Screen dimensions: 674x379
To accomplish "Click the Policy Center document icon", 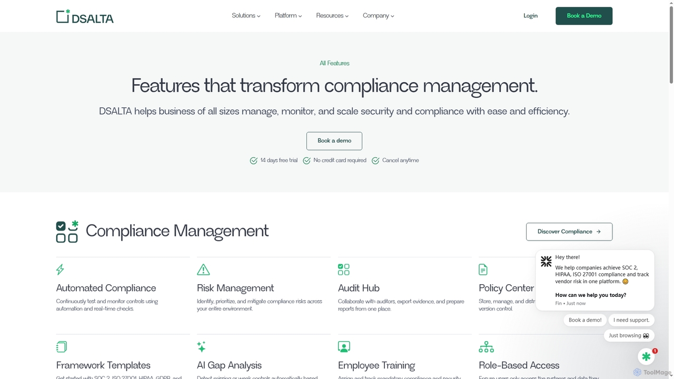I will click(x=483, y=270).
